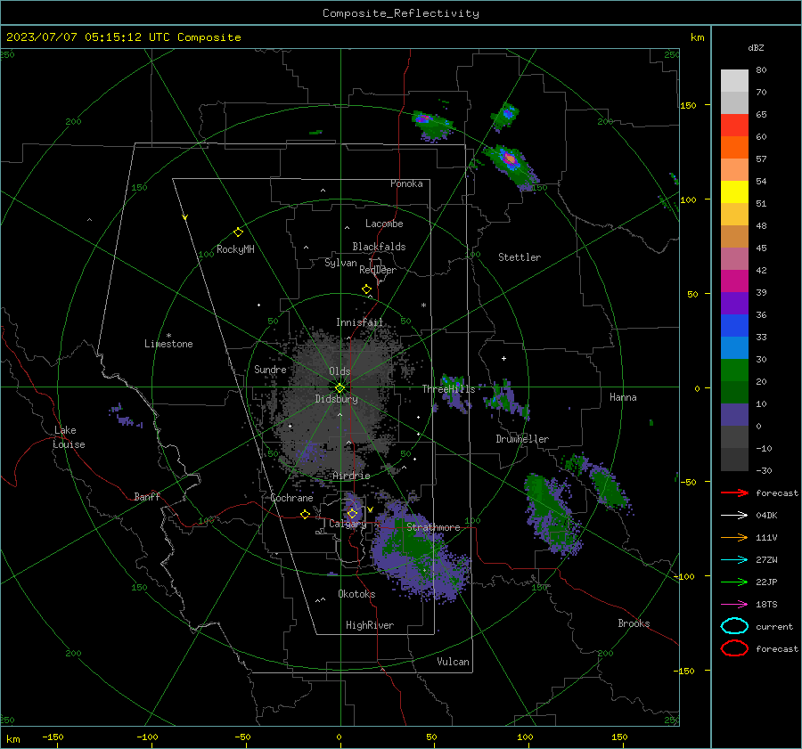Select the purple 10 dBZ color swatch
This screenshot has width=802, height=749.
pyautogui.click(x=734, y=415)
